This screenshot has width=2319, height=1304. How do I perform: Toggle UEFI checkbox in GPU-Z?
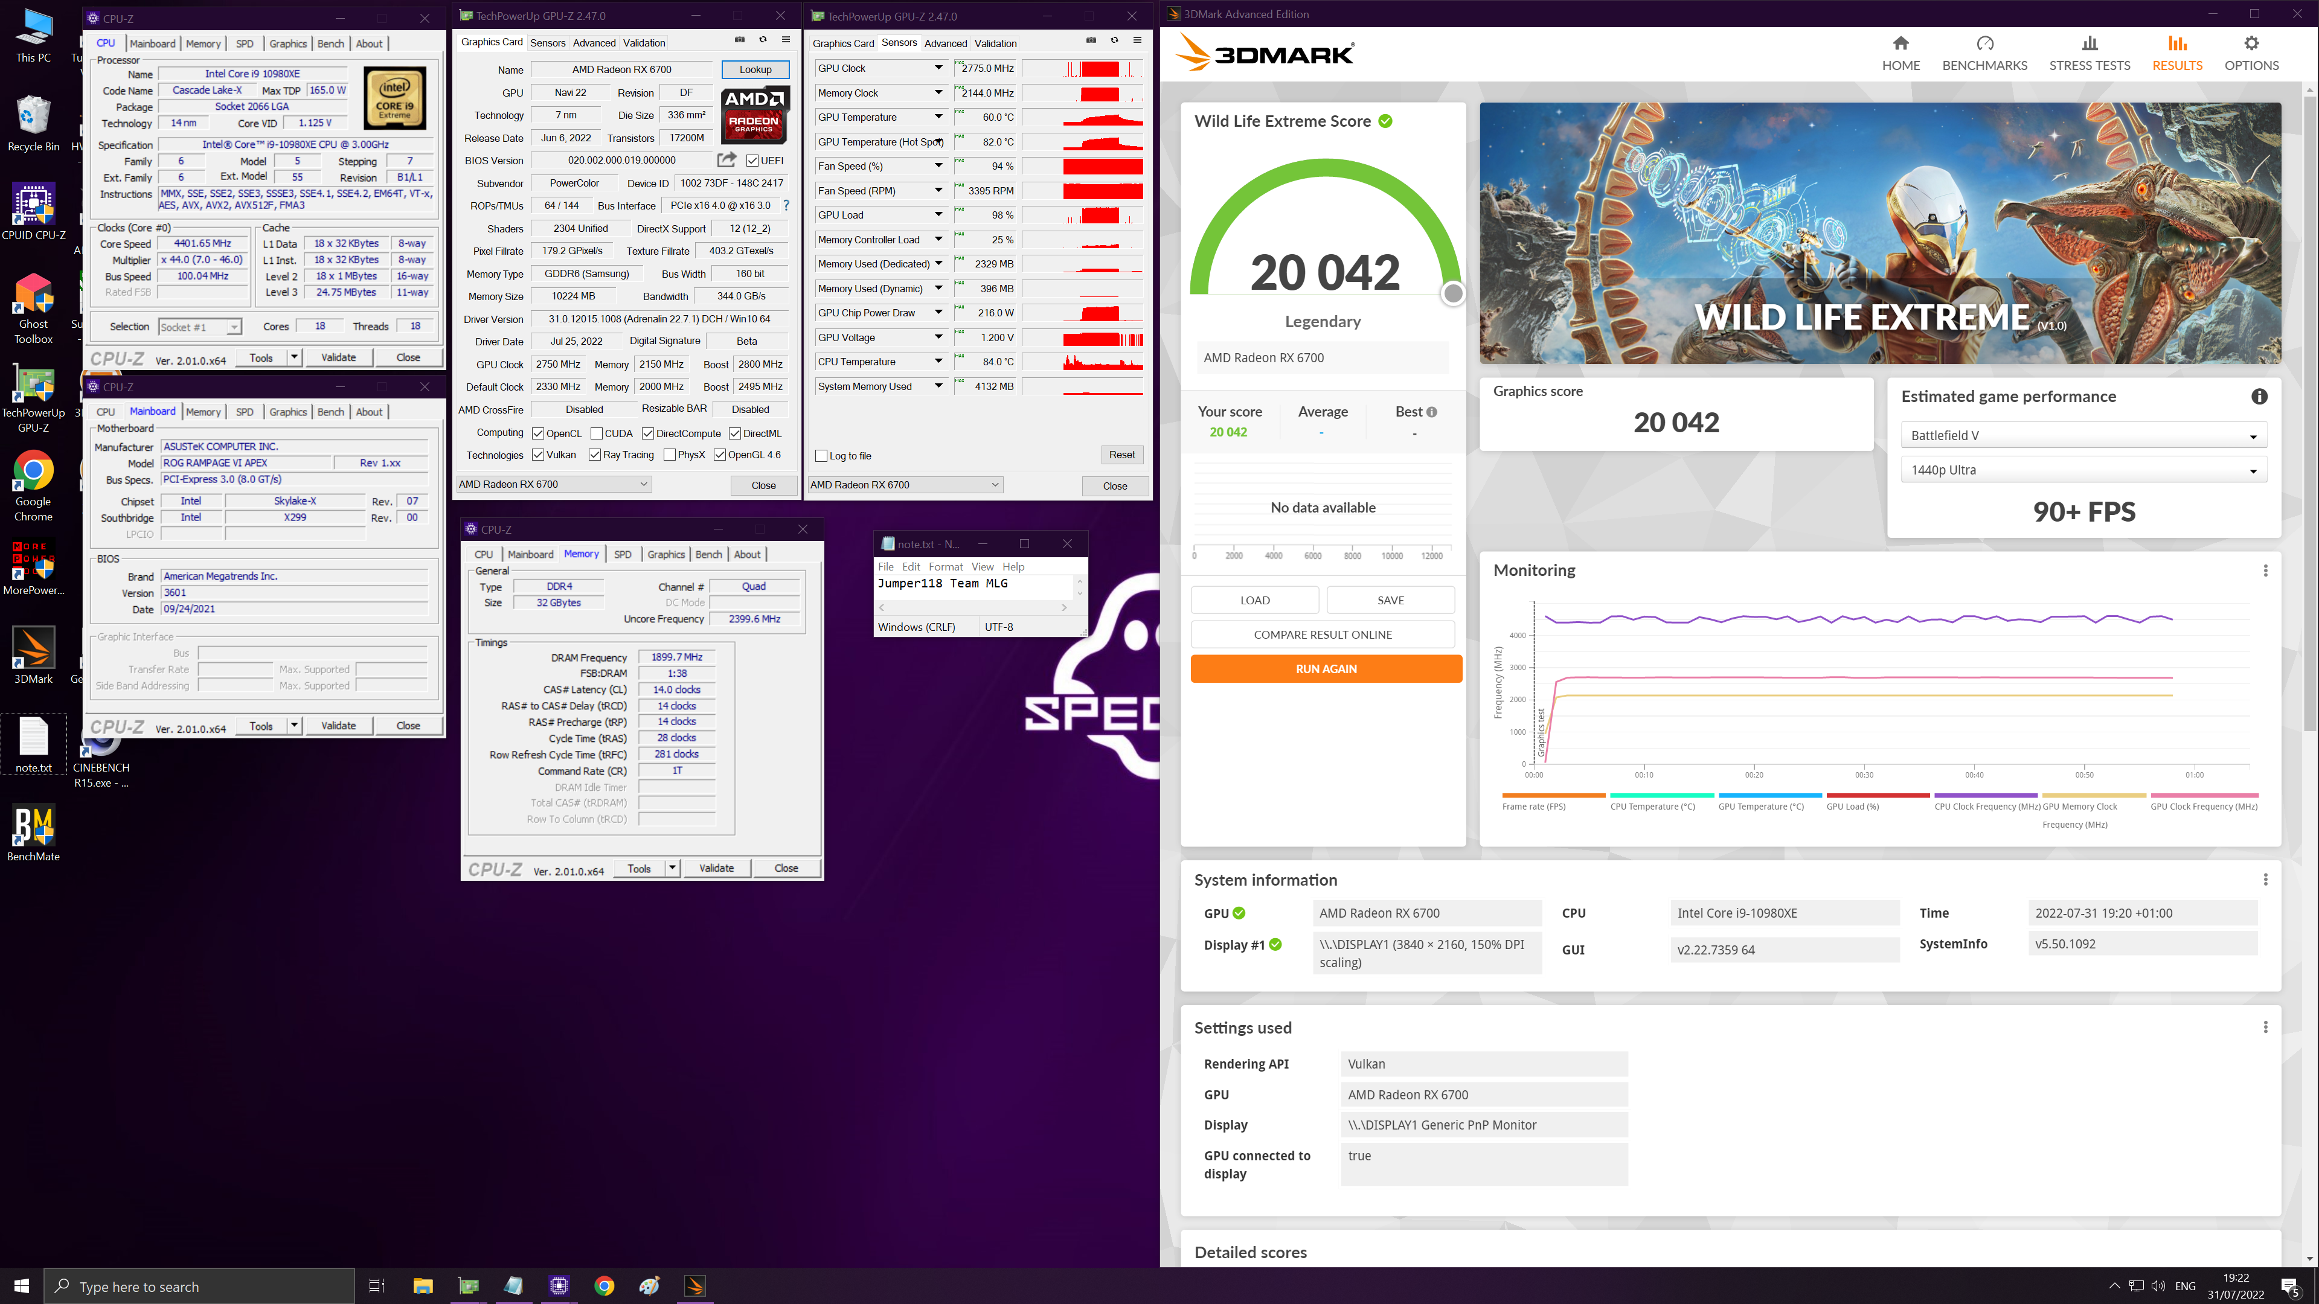click(752, 160)
